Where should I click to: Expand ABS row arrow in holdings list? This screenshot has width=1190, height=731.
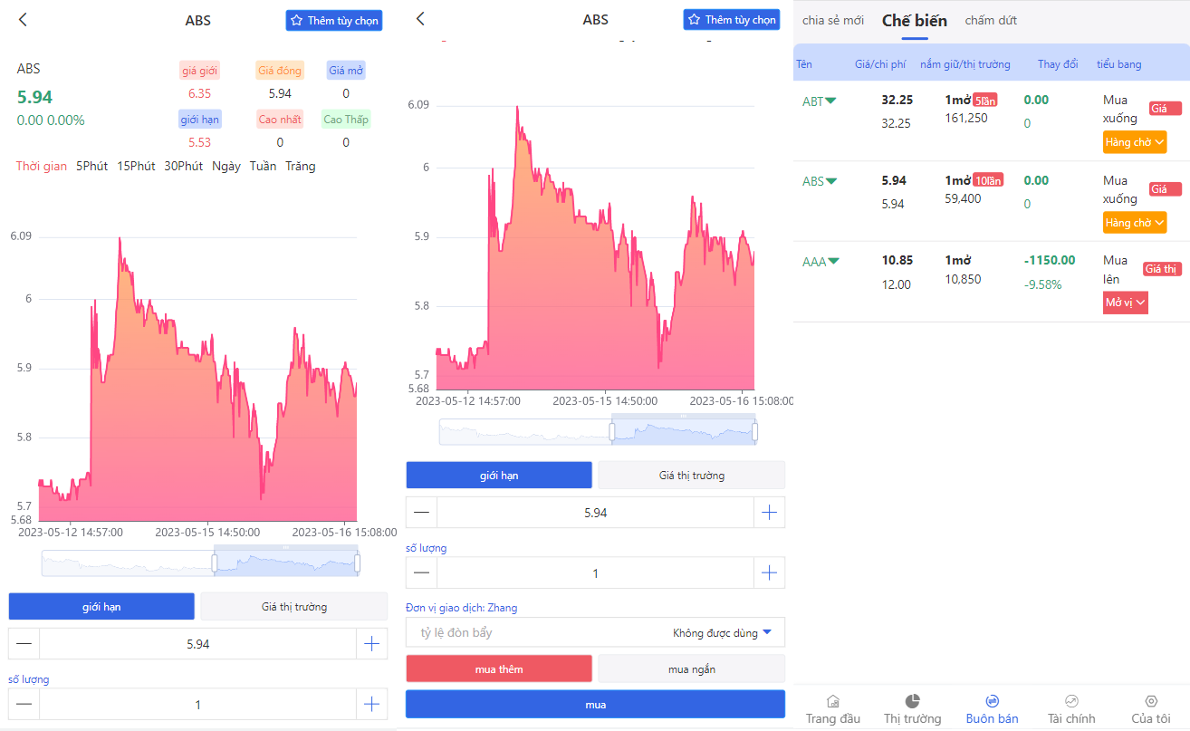831,181
